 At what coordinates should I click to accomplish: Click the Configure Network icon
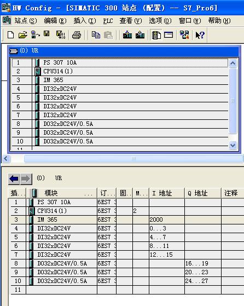point(184,35)
